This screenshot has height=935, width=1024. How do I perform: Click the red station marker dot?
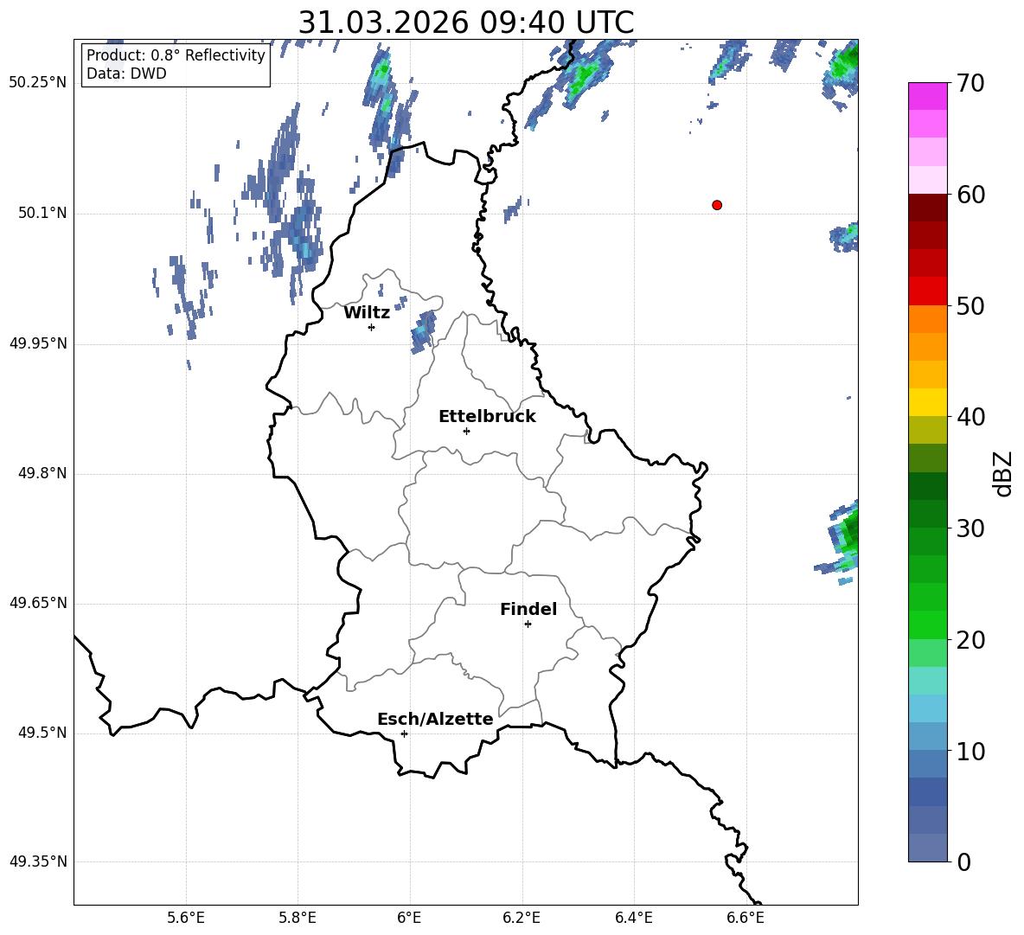pyautogui.click(x=717, y=205)
